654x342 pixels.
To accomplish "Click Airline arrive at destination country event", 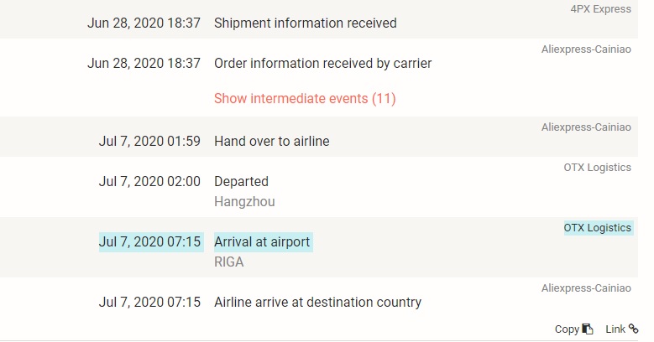I will click(317, 302).
